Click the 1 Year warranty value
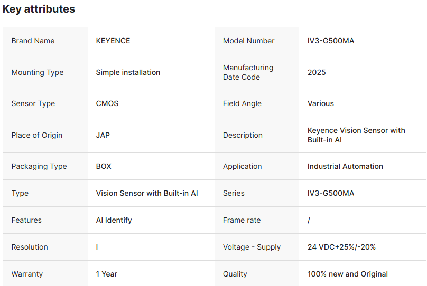This screenshot has height=286, width=427. 107,274
